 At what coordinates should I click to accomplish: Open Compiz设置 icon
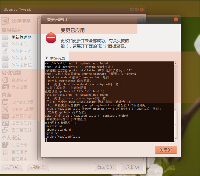tap(5, 102)
